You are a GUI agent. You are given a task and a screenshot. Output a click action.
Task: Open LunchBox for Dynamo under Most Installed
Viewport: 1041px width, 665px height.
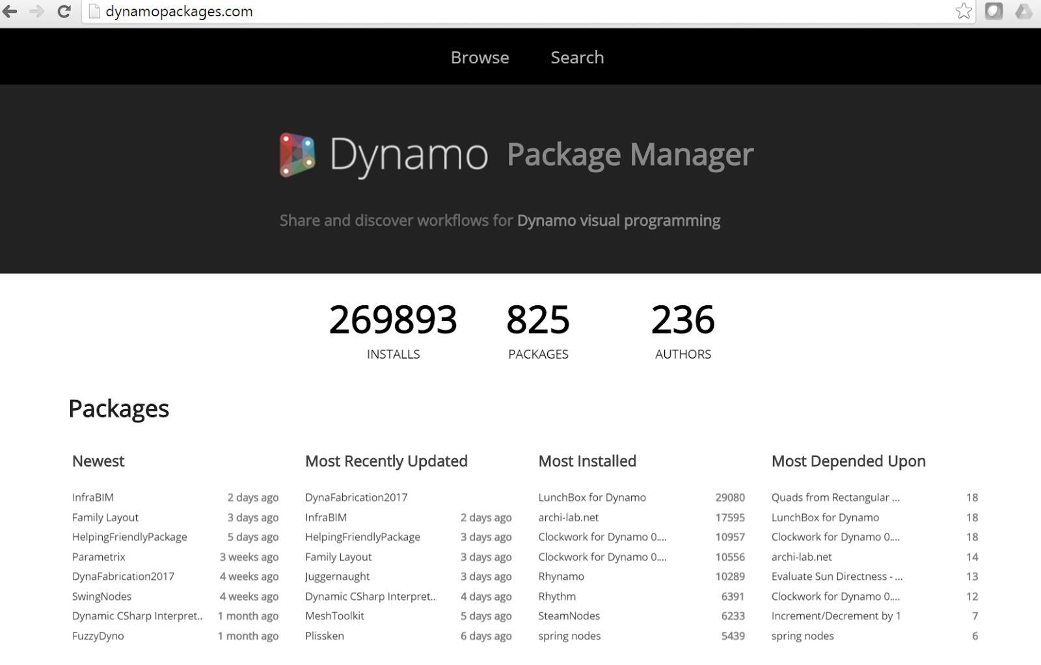tap(591, 497)
